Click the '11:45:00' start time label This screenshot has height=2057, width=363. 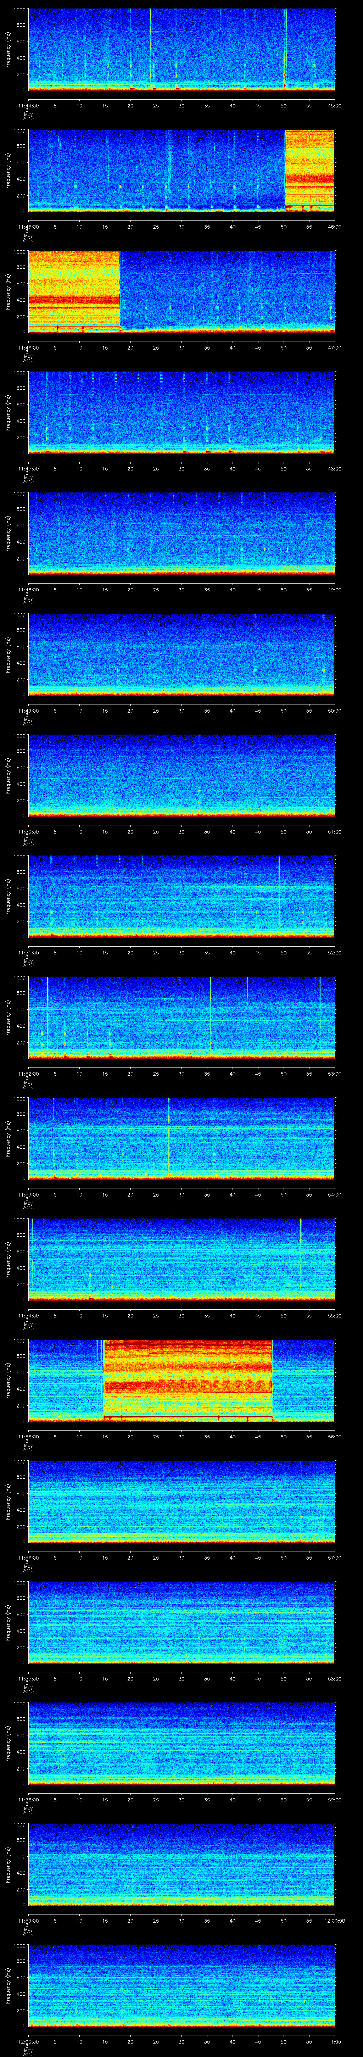pyautogui.click(x=28, y=227)
